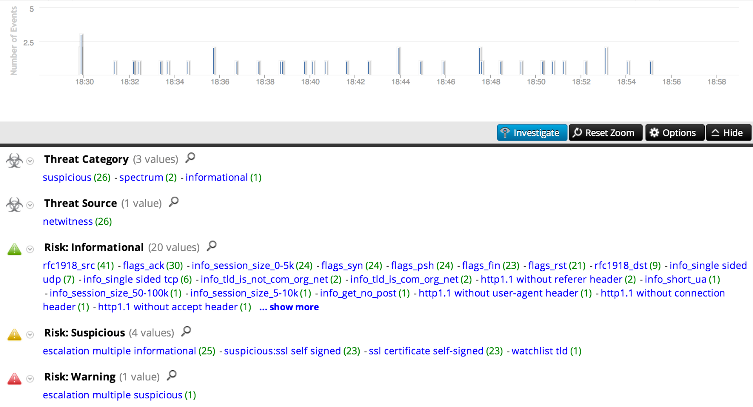Collapse the Risk: Warning section
Viewport: 753px width, 407px height.
tap(29, 378)
